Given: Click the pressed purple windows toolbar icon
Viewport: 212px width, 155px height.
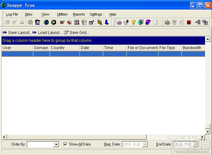Looking at the screenshot, I should click(x=119, y=22).
